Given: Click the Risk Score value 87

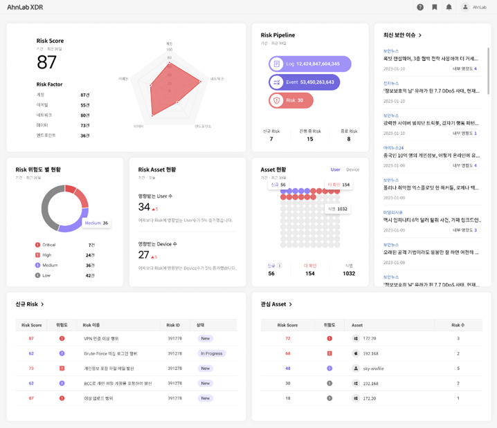Looking at the screenshot, I should tap(46, 62).
